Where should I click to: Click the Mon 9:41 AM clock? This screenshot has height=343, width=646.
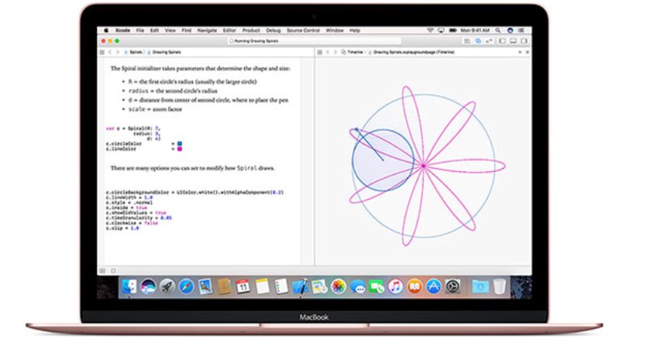point(475,30)
